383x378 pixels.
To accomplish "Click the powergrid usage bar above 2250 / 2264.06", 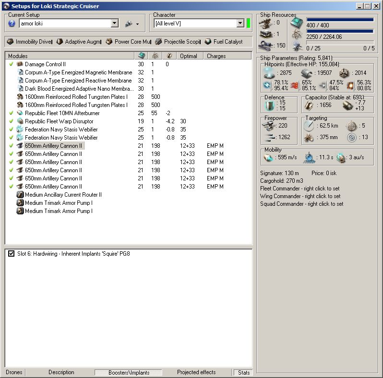I will pos(340,31).
